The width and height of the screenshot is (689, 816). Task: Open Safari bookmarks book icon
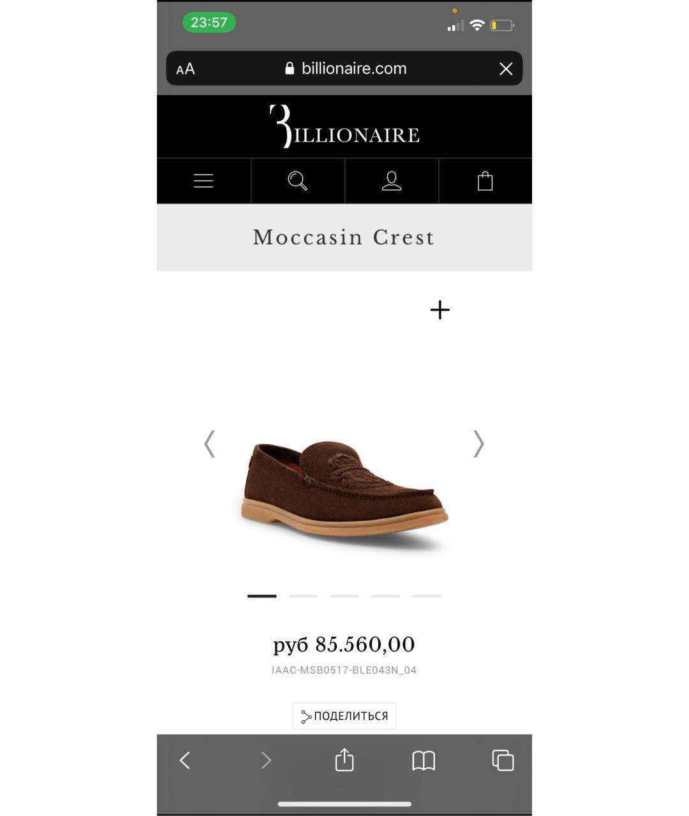pos(424,761)
